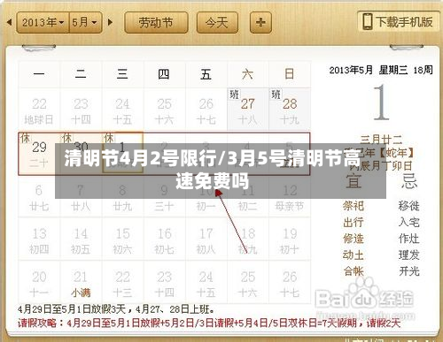
Task: Select May 12 母亲节 cell
Action: point(290,197)
